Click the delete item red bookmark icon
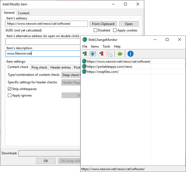This screenshot has height=172, width=186. tap(101, 54)
